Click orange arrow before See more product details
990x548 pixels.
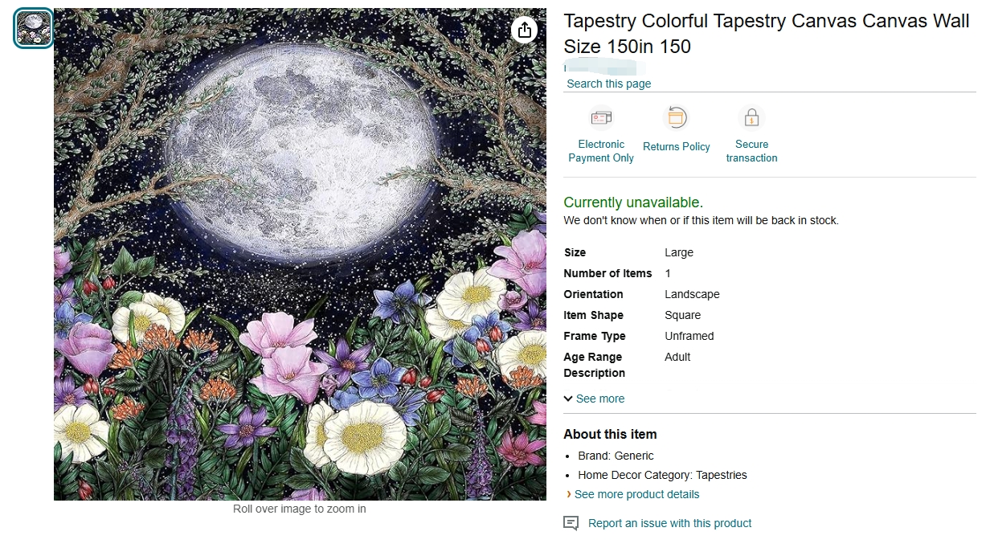[569, 494]
